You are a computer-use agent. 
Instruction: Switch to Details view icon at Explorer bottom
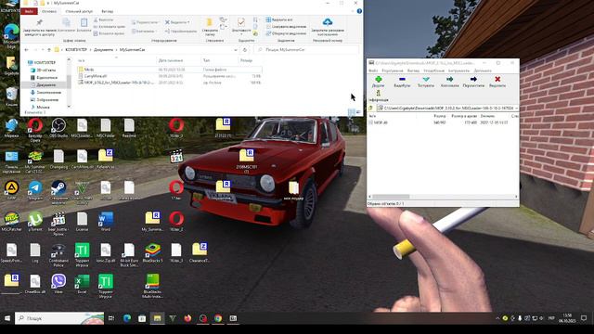[352, 112]
